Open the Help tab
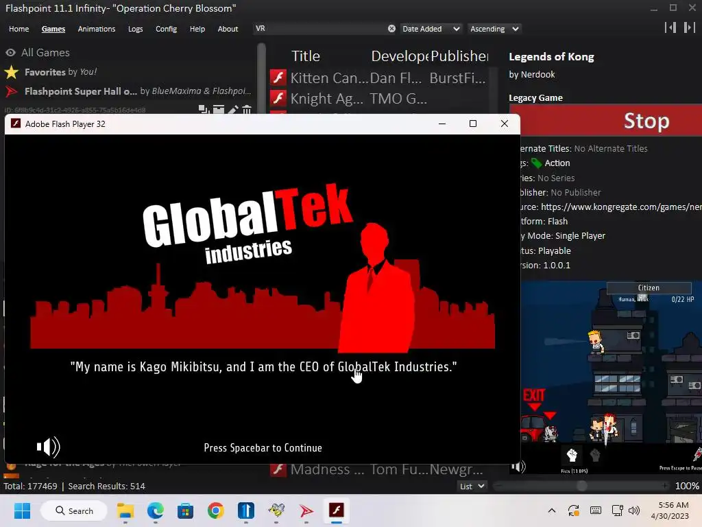 click(x=197, y=29)
